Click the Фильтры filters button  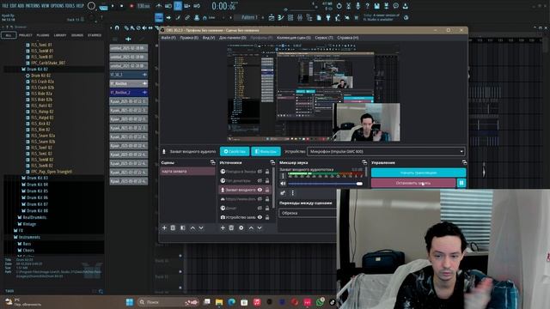point(266,152)
